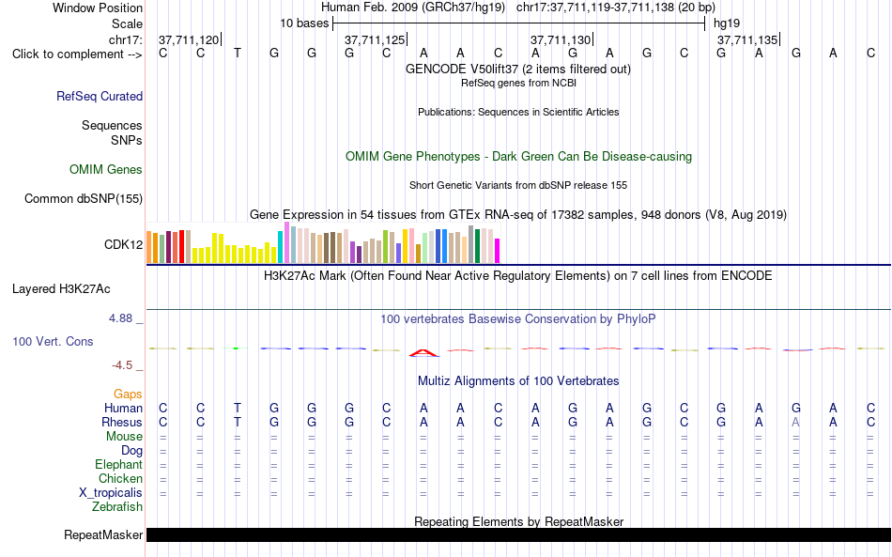Select the Chicken species label
The image size is (892, 557).
click(120, 478)
